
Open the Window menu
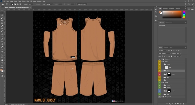coord(39,1)
